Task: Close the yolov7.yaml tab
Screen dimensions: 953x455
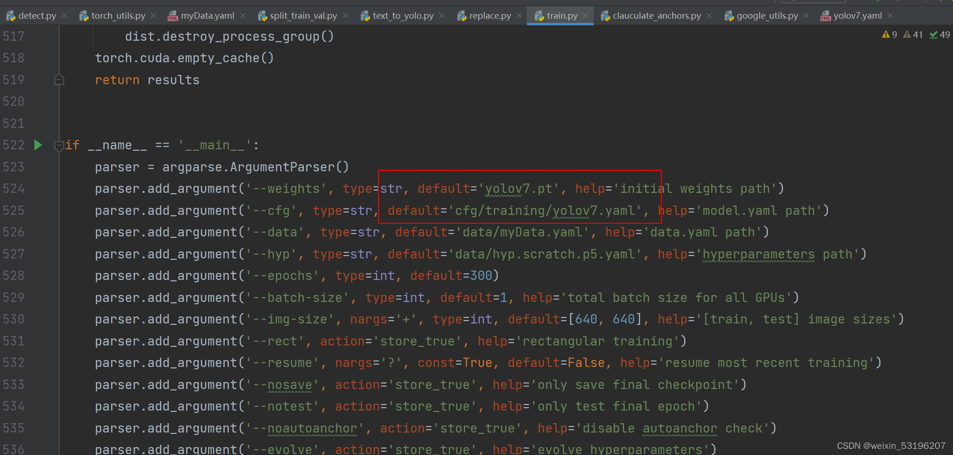Action: click(x=890, y=15)
